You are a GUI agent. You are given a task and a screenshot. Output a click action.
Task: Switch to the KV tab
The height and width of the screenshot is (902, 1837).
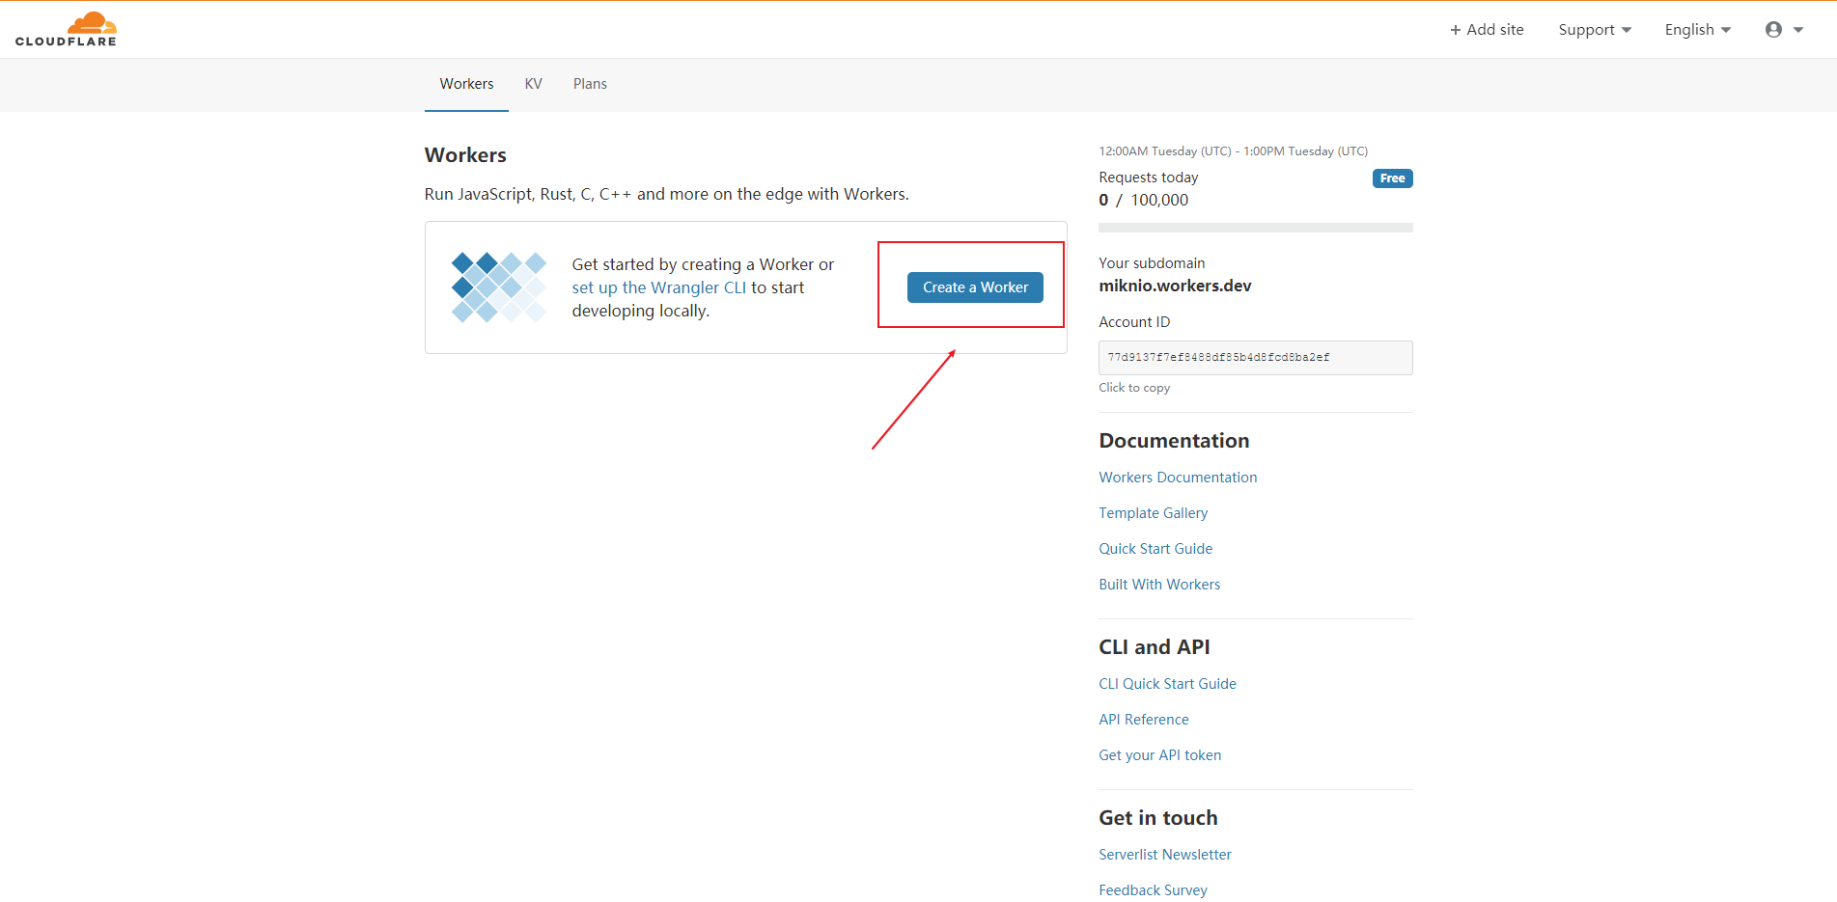point(533,84)
